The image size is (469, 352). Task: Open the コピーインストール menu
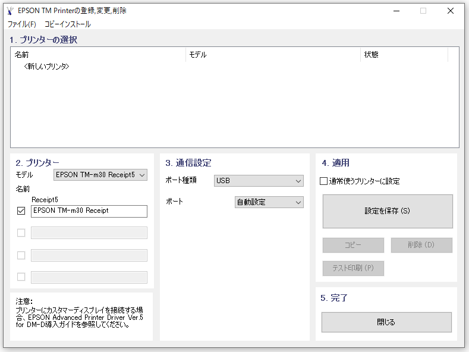coord(68,24)
